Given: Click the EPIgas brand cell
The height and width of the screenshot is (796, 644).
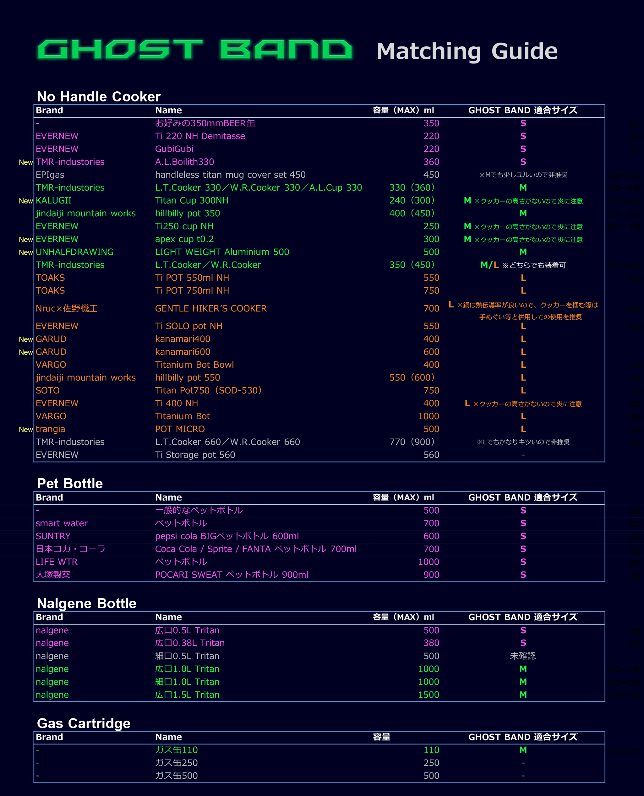Looking at the screenshot, I should click(x=50, y=175).
